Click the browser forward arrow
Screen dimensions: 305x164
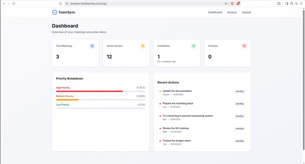pos(9,4)
